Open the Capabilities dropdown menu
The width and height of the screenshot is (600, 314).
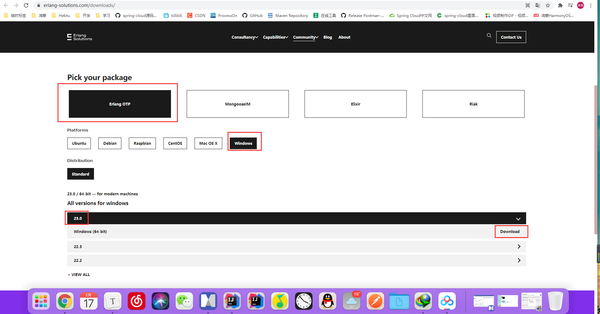(275, 37)
